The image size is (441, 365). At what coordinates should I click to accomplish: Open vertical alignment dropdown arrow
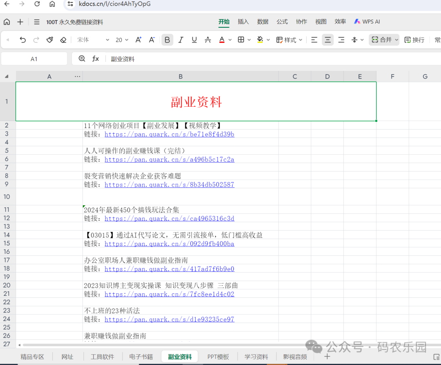tap(362, 40)
